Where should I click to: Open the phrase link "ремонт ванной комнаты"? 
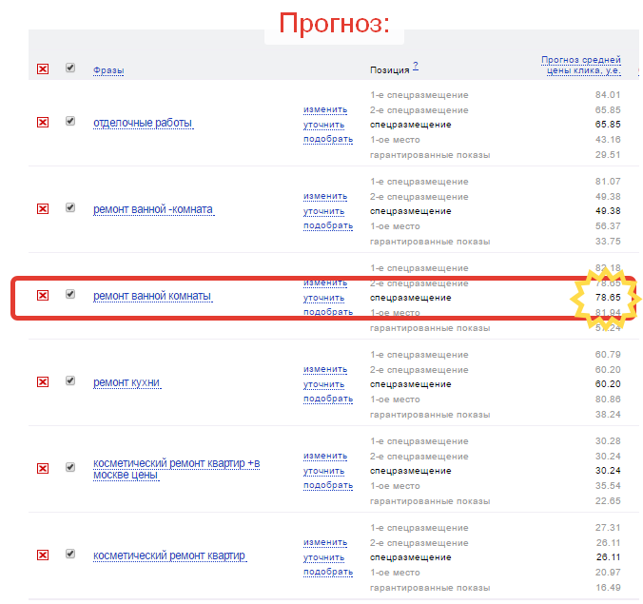tap(152, 296)
